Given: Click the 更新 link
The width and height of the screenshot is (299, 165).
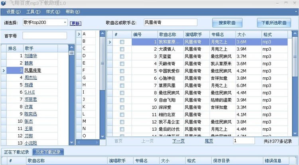Looking at the screenshot, I should coord(75,23).
